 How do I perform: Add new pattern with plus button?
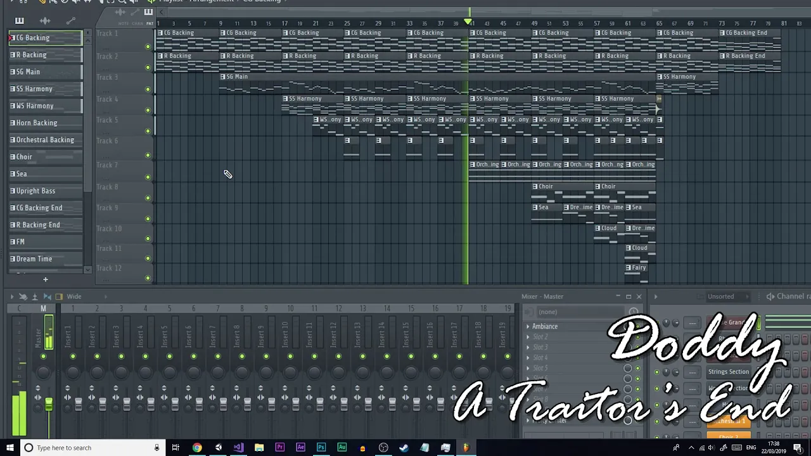(45, 279)
